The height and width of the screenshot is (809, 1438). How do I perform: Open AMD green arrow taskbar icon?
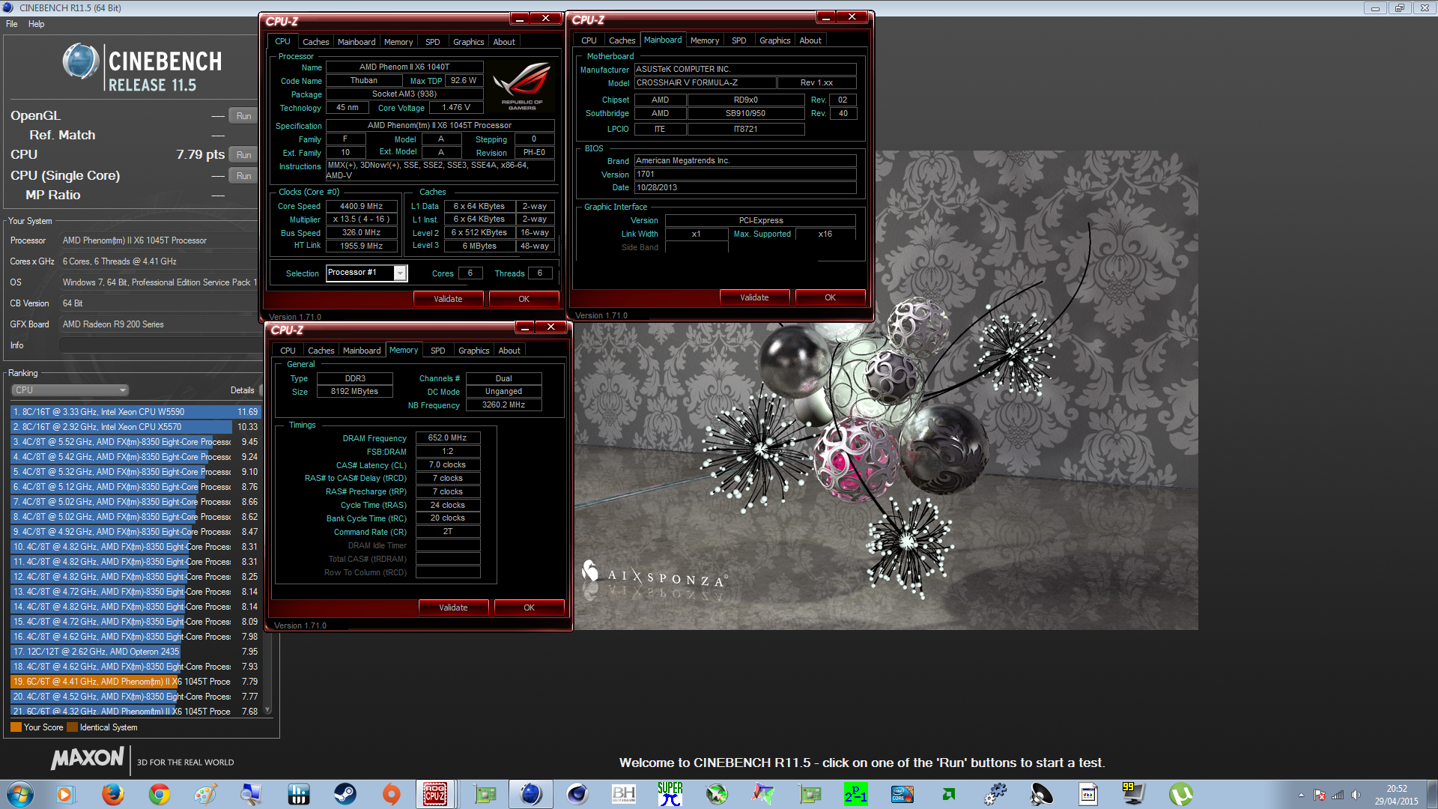tap(948, 794)
